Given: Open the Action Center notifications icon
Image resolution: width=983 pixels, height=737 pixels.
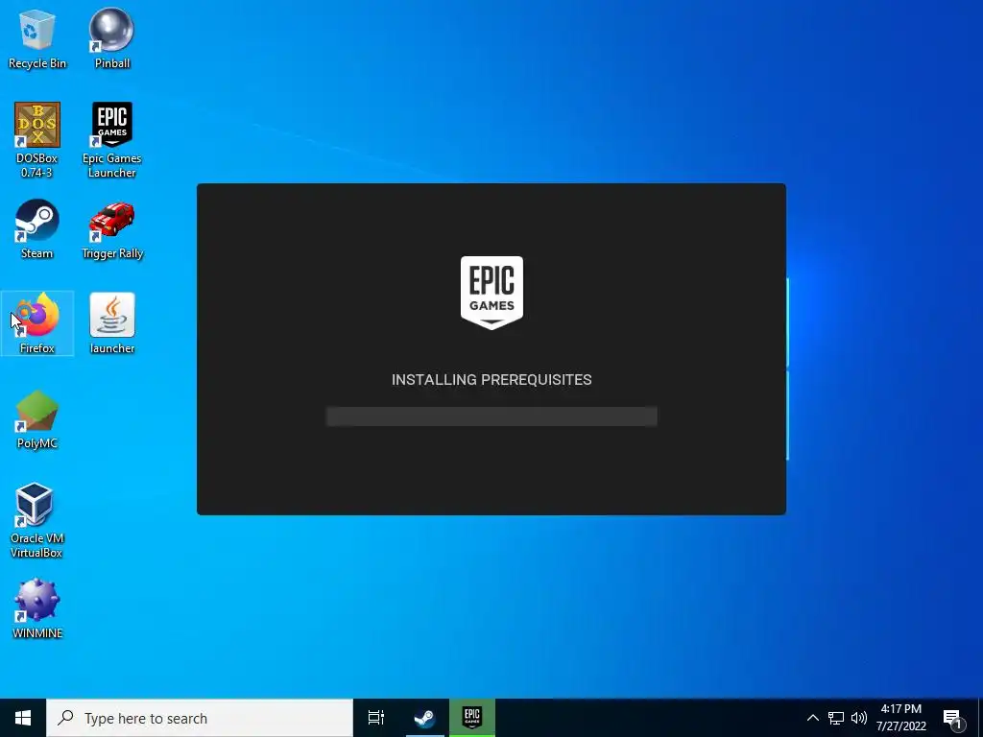Looking at the screenshot, I should [x=953, y=719].
